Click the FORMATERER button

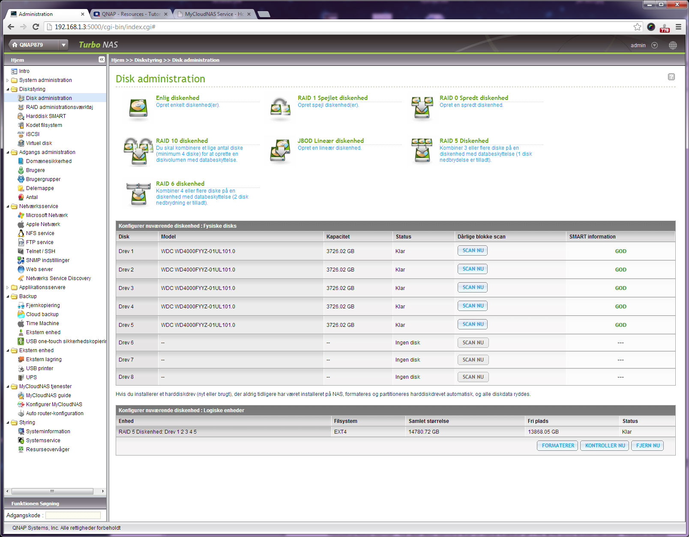(557, 446)
